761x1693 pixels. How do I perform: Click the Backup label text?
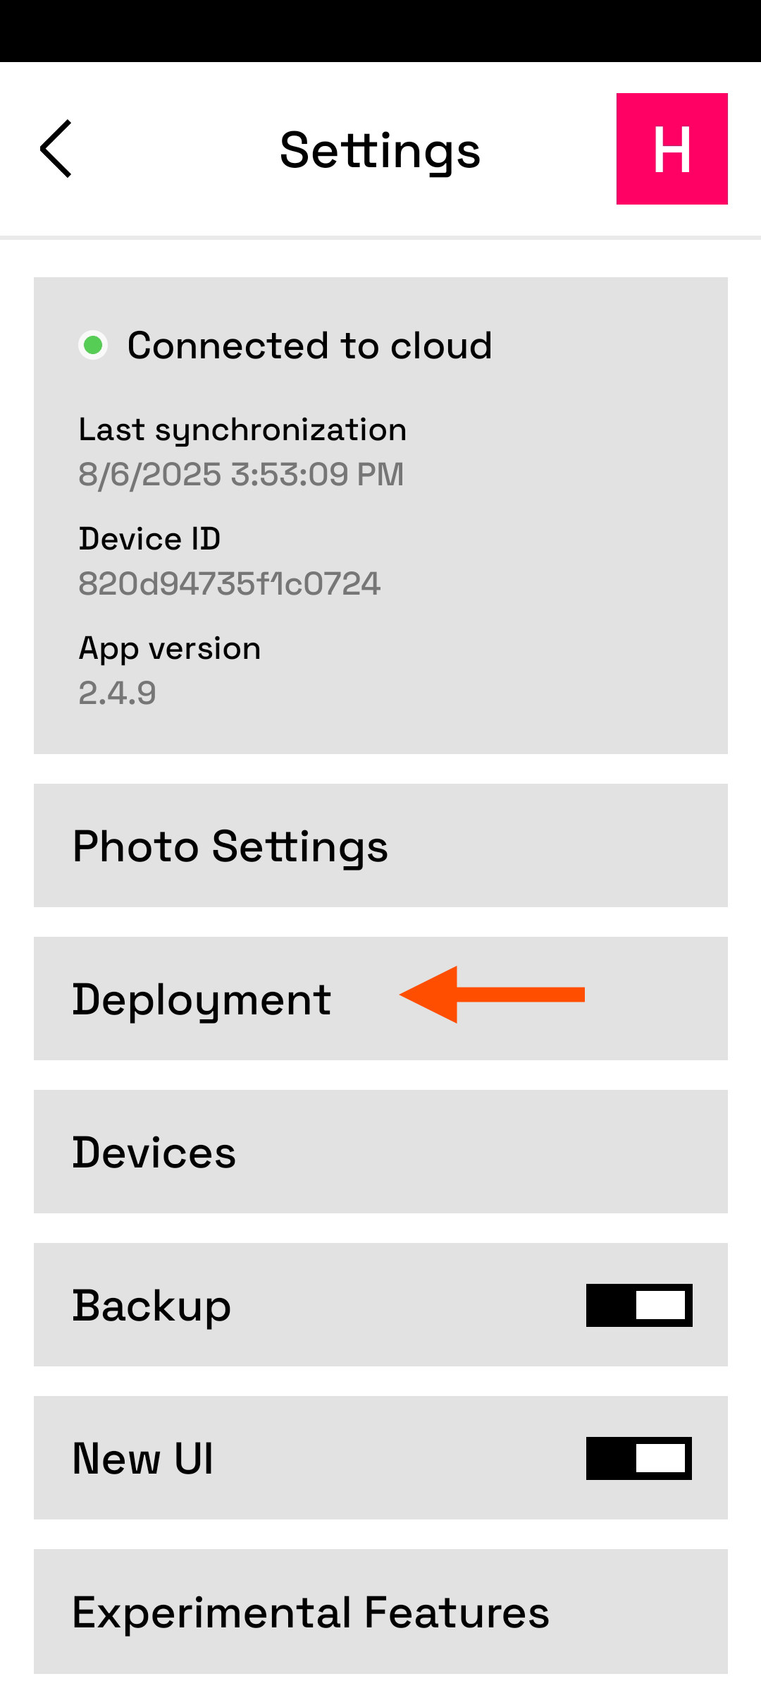(152, 1306)
